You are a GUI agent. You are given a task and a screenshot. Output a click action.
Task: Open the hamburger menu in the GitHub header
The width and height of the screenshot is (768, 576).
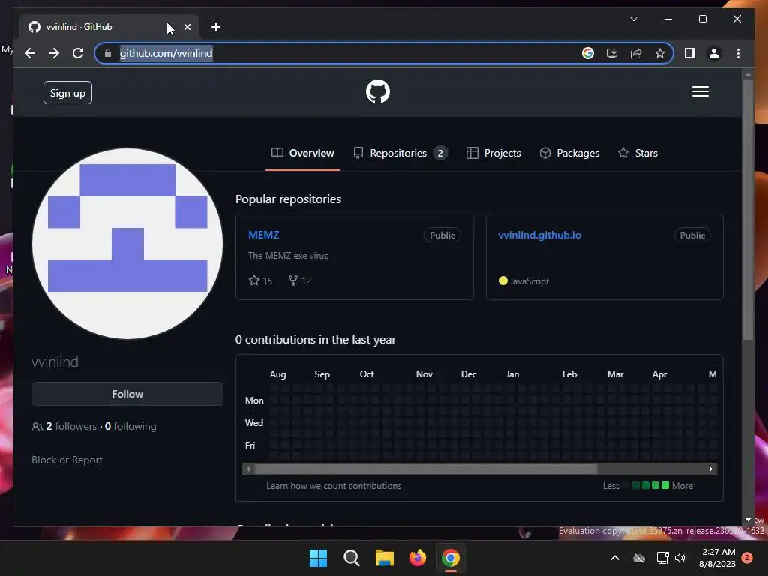tap(700, 91)
